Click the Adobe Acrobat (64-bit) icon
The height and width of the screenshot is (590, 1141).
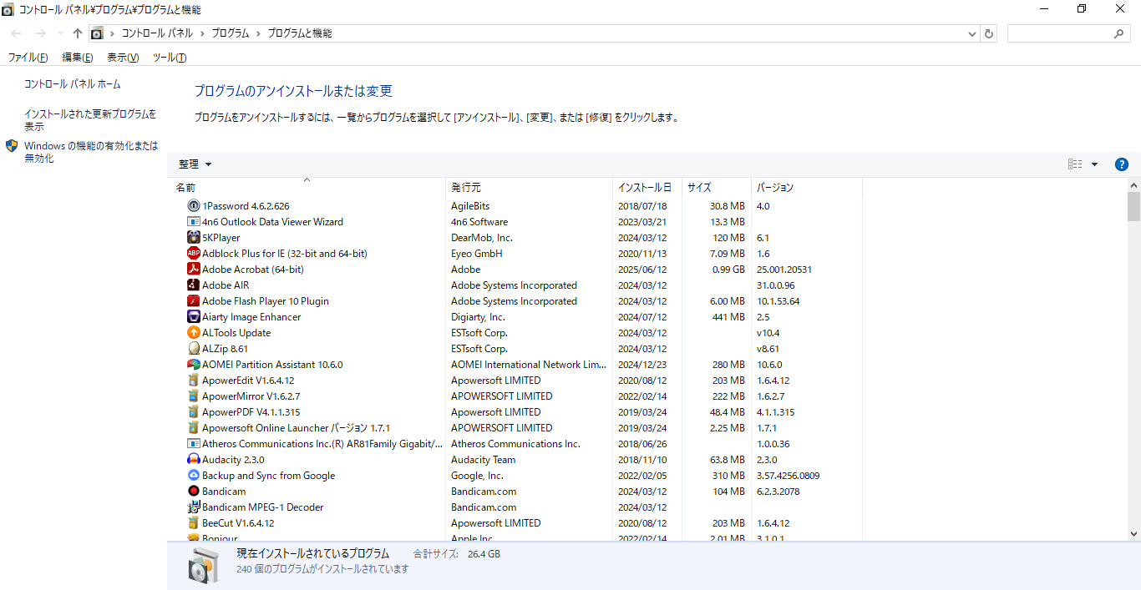[x=194, y=270]
